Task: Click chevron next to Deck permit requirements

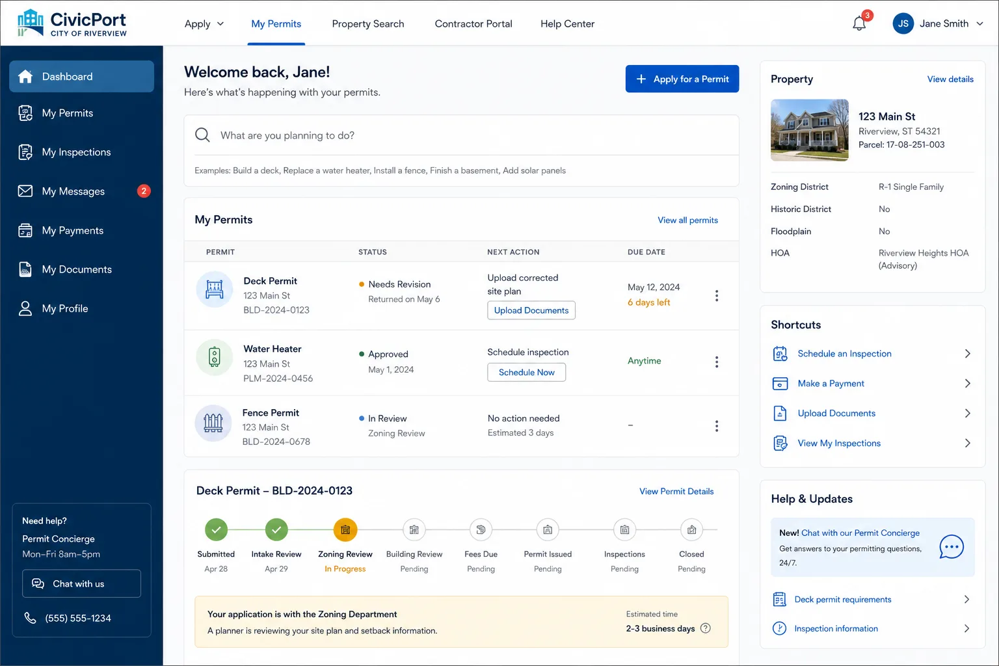Action: pyautogui.click(x=966, y=600)
